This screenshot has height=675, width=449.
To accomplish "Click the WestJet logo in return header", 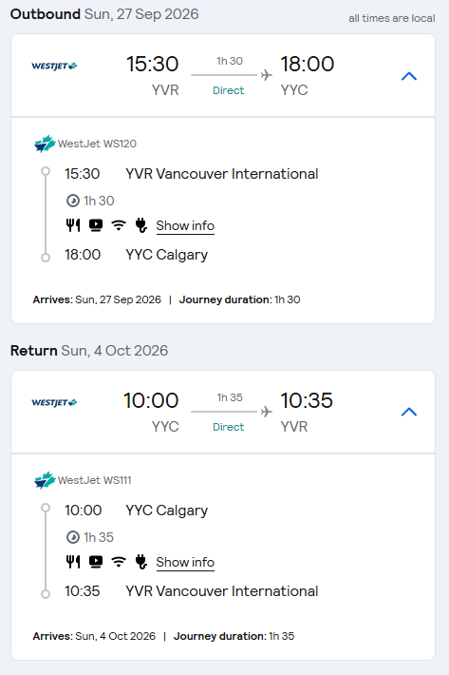I will [54, 402].
